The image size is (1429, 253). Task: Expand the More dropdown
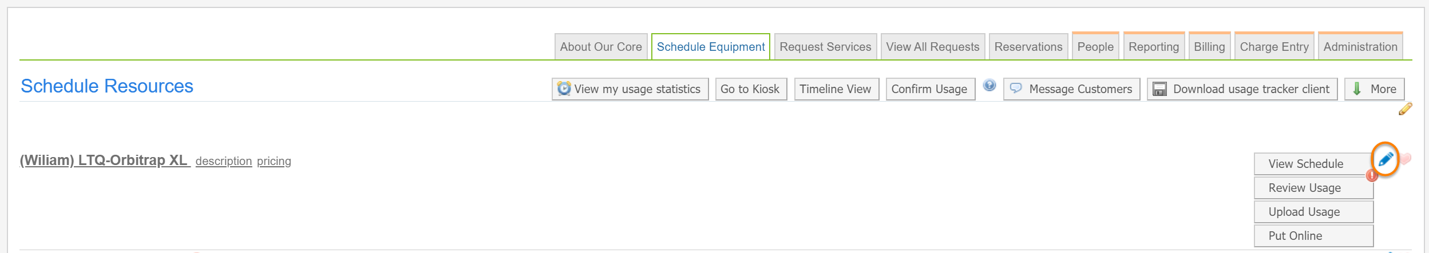pyautogui.click(x=1374, y=89)
